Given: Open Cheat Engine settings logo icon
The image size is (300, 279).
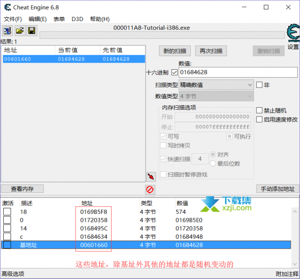Looking at the screenshot, I should [x=293, y=33].
